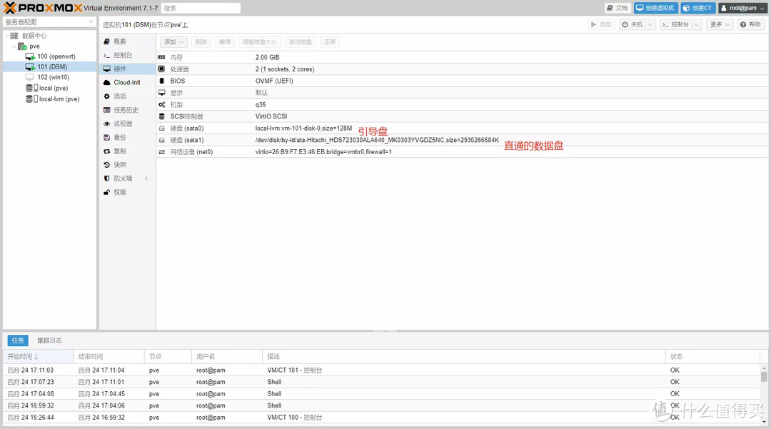Select the BIOS OVMF row
Screen dimensions: 771x429
(462, 81)
